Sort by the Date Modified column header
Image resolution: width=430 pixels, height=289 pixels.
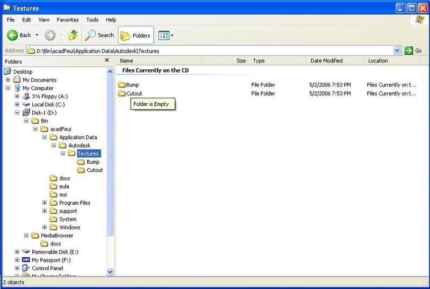pos(326,61)
